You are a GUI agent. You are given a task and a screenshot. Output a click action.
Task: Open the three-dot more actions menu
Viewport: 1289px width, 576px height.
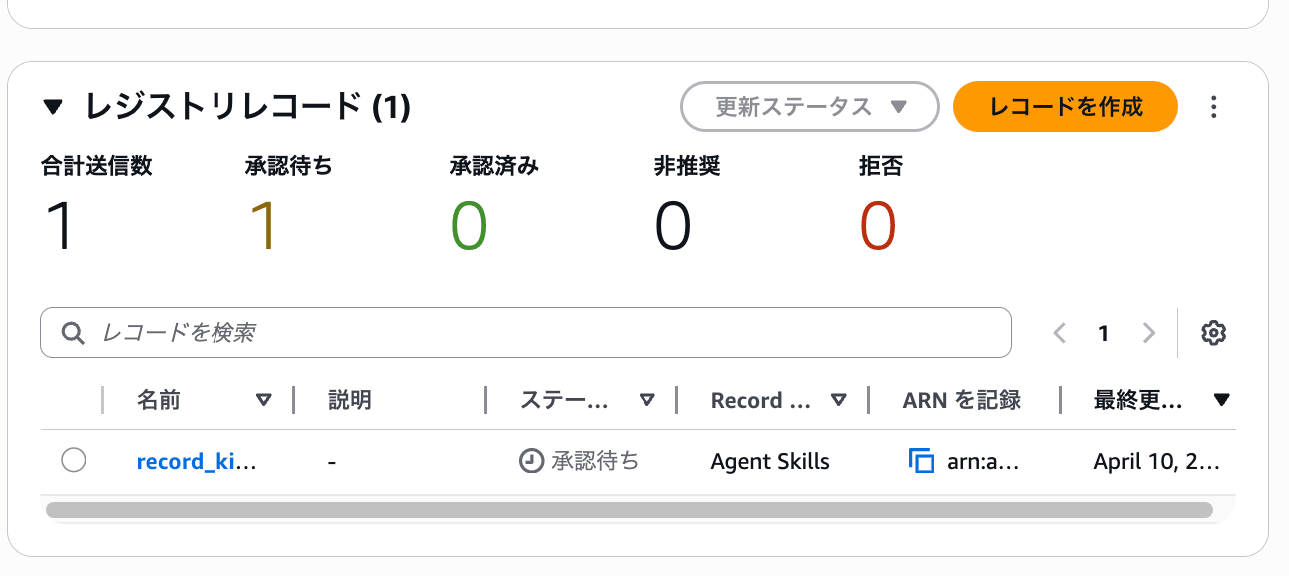(1214, 107)
